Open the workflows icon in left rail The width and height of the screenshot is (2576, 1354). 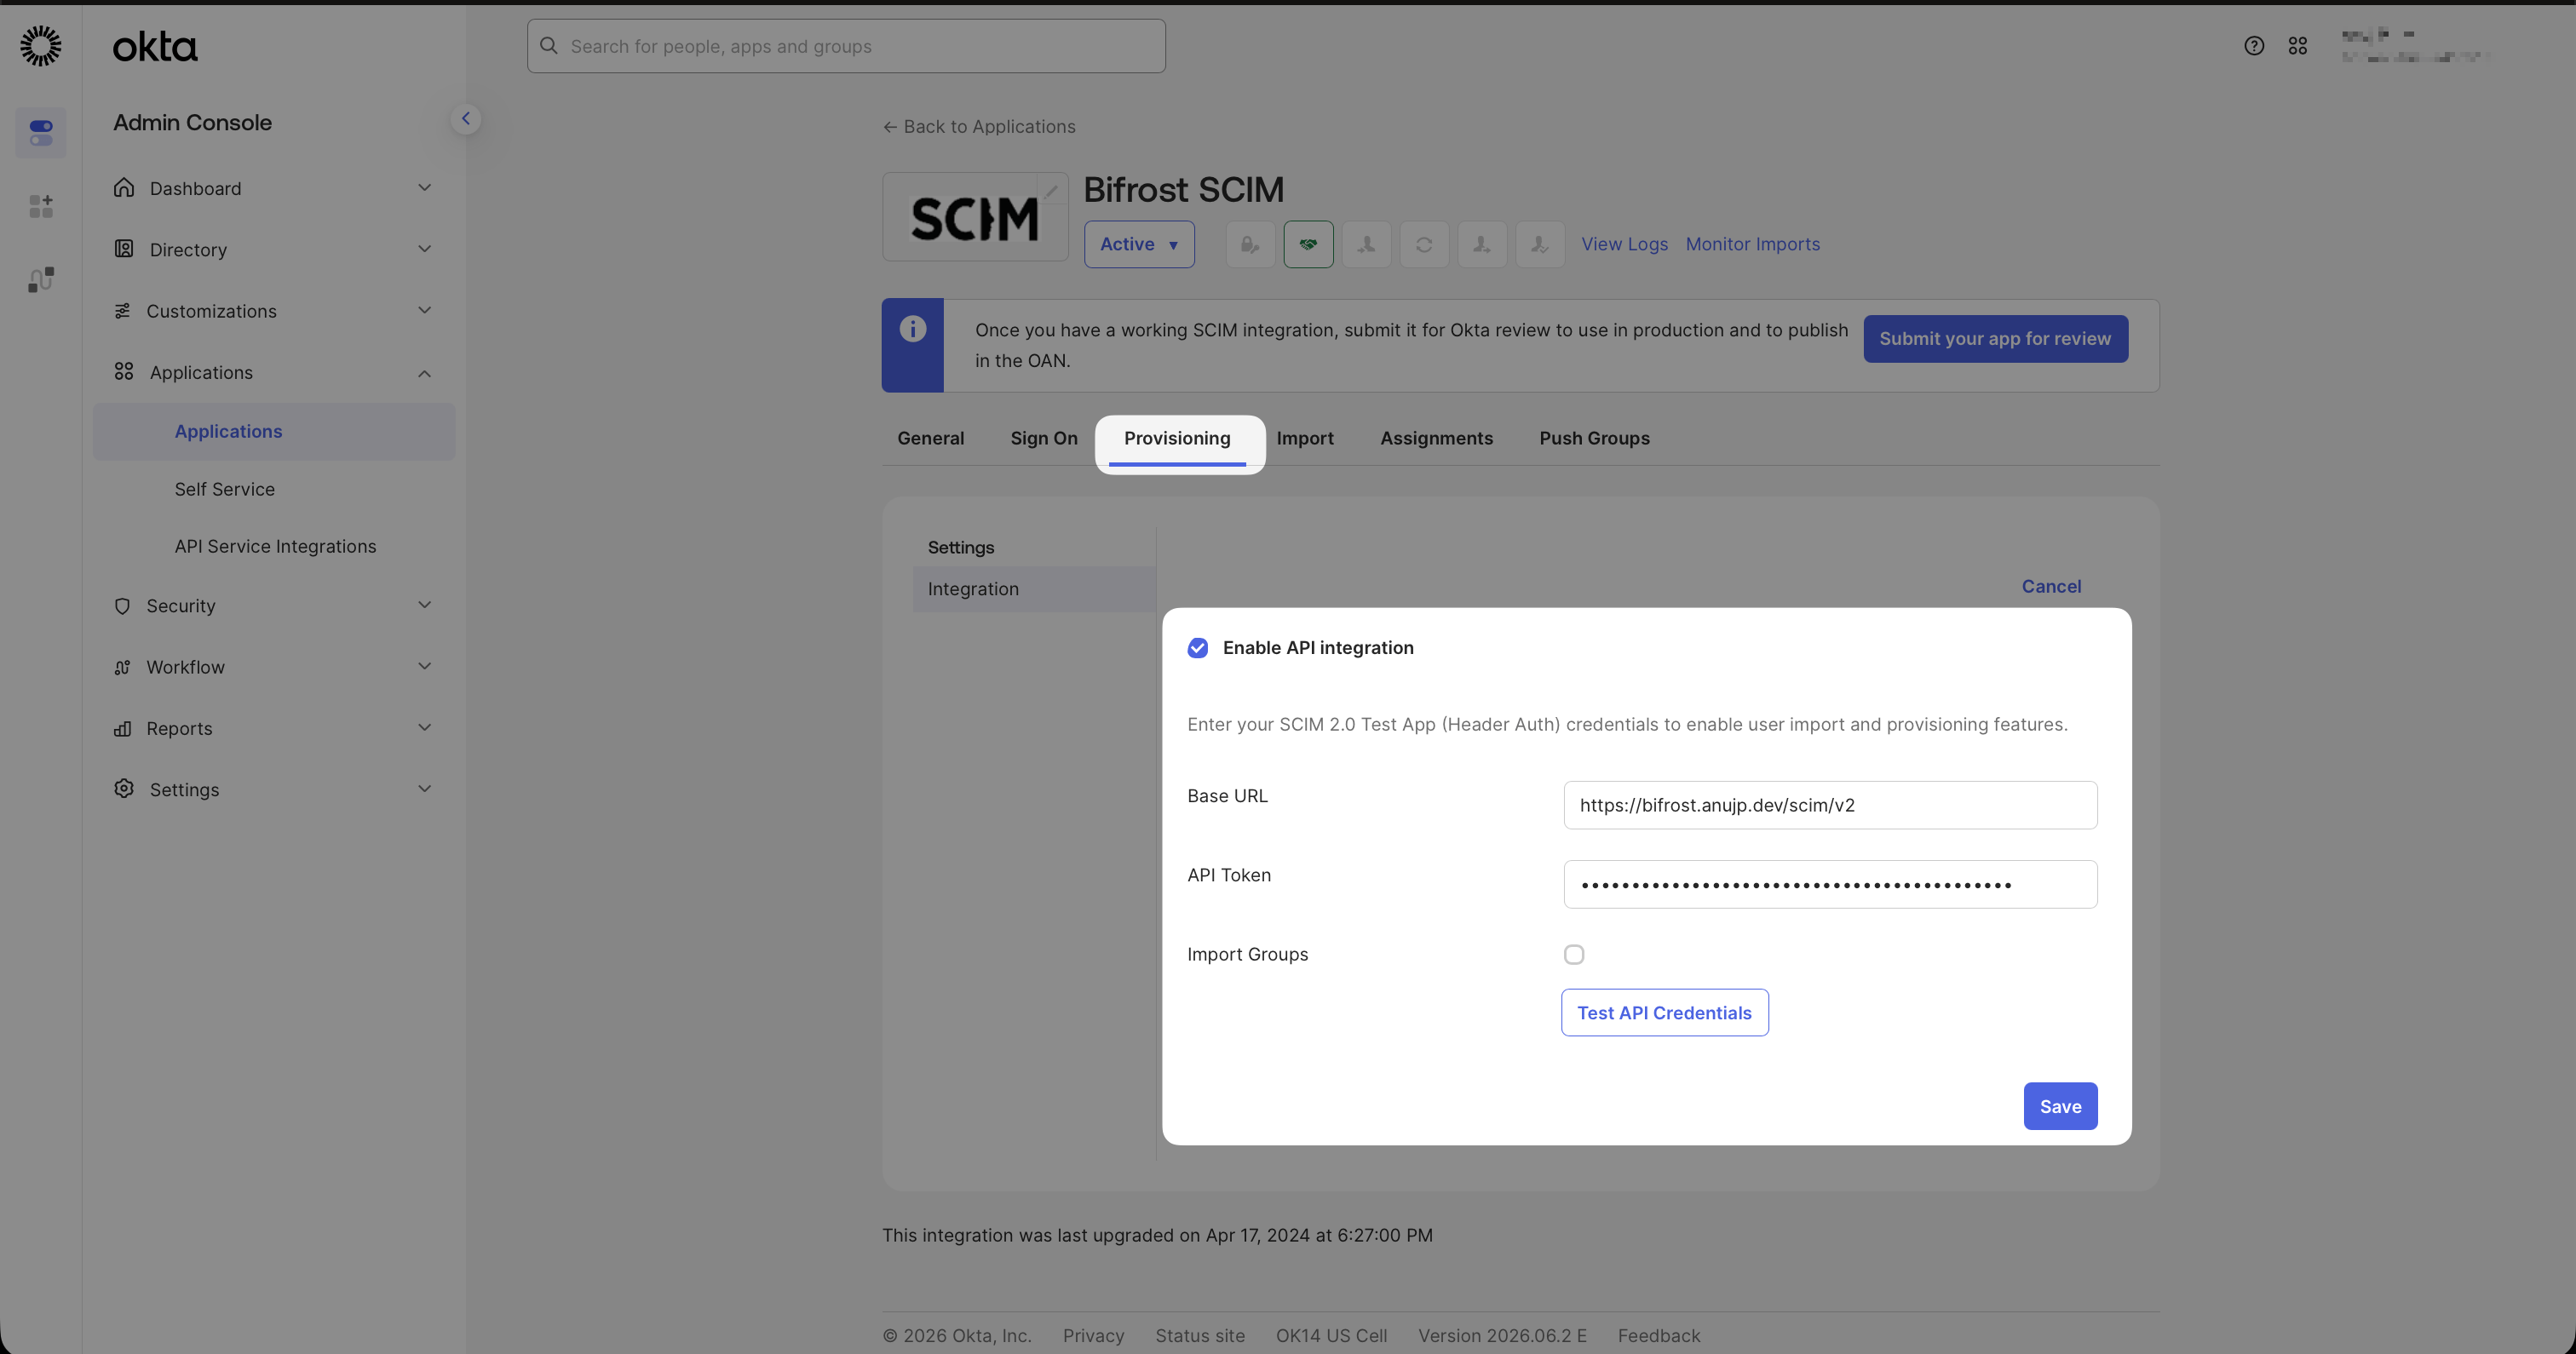tap(41, 280)
